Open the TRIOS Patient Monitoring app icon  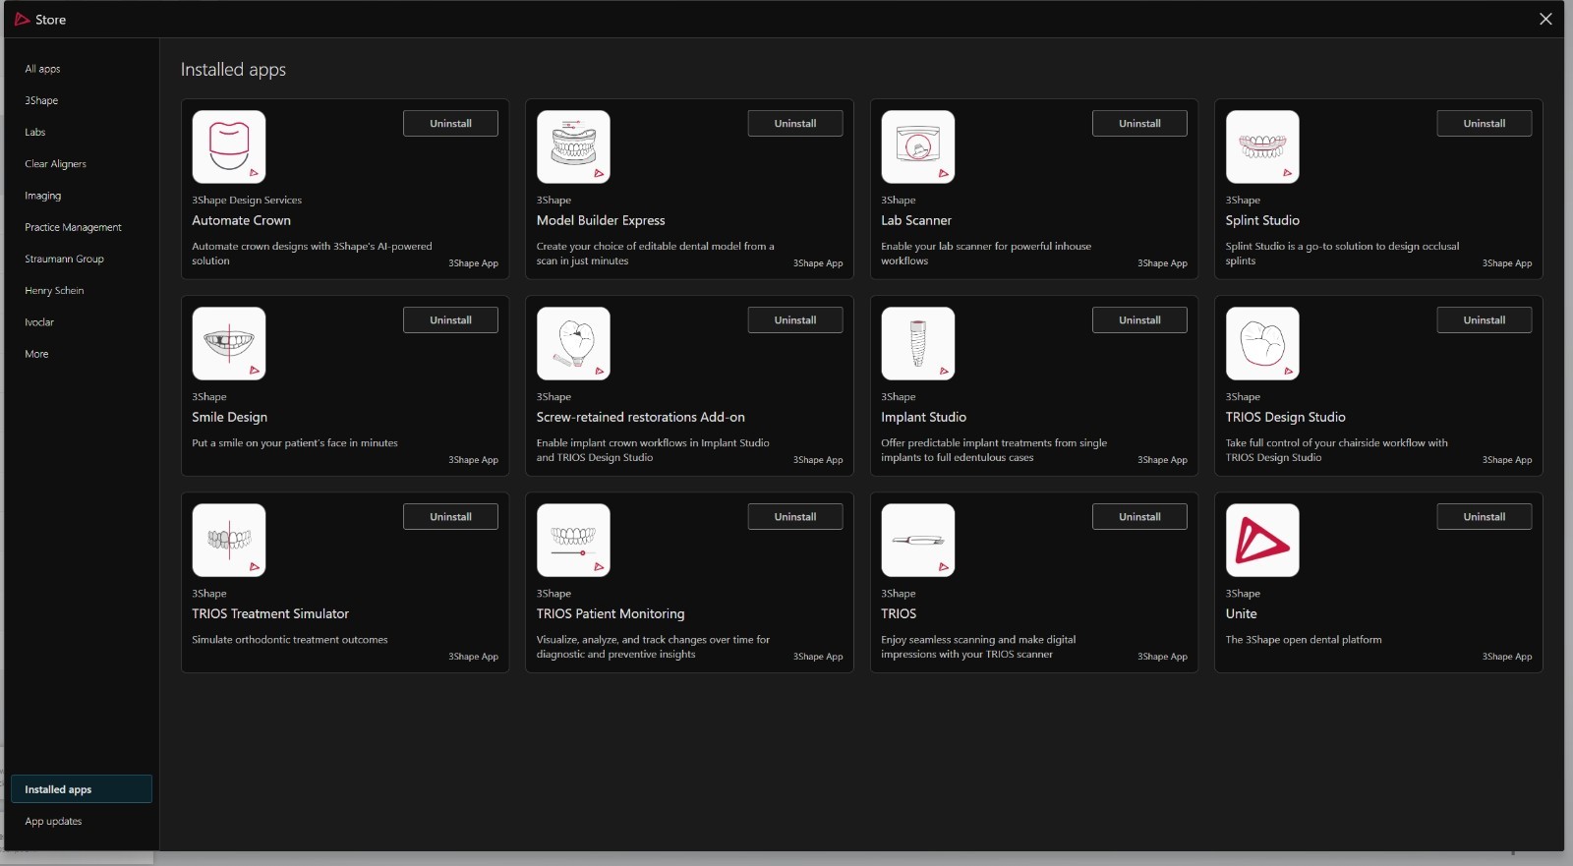[573, 540]
